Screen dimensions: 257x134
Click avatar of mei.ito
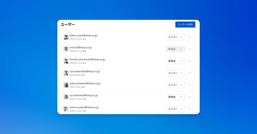(x=66, y=49)
